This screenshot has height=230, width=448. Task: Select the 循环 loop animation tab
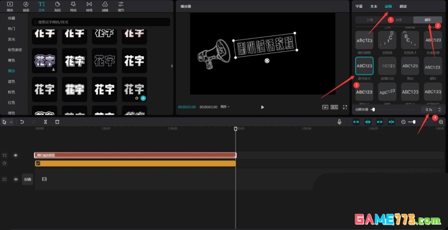pos(427,20)
